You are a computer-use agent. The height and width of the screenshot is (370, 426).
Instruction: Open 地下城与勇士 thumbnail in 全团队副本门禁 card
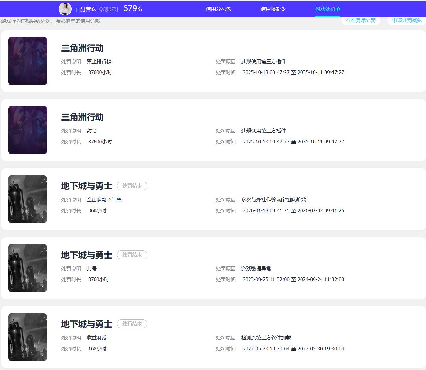(27, 199)
